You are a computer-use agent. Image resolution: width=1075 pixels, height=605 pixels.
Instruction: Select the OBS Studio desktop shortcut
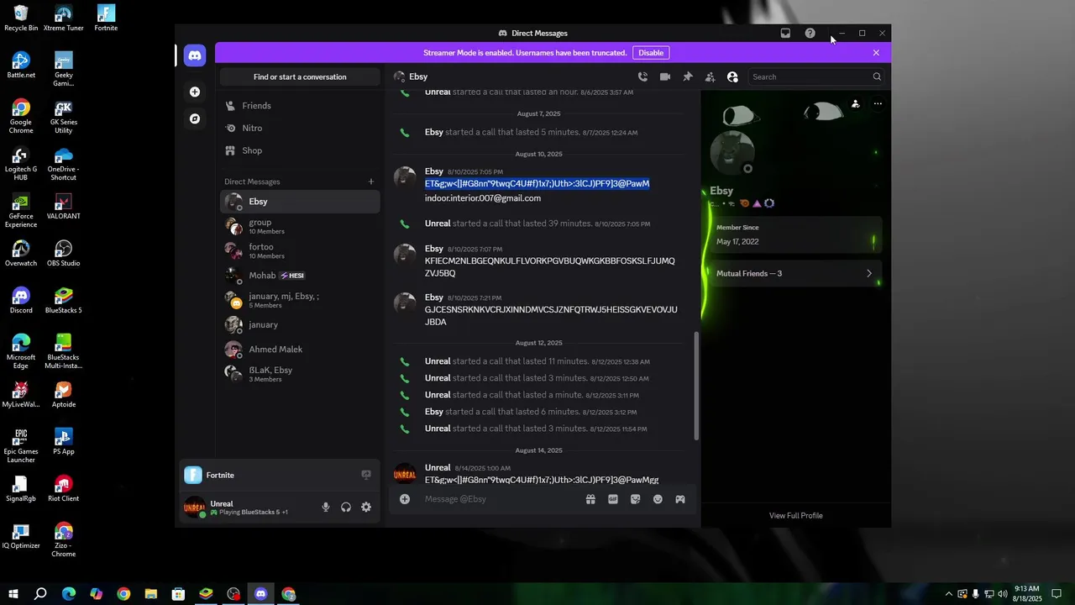tap(64, 254)
